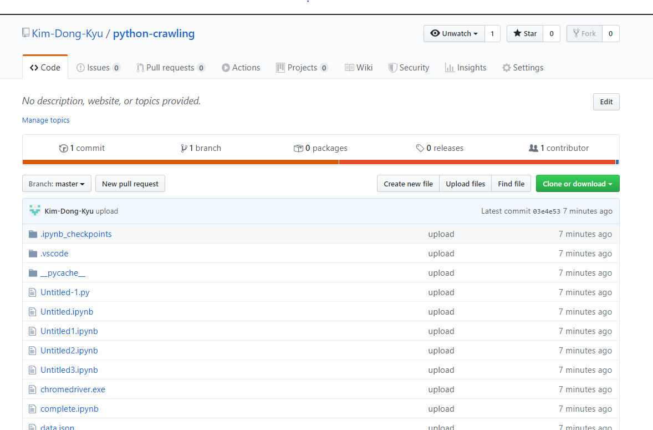Open the chromedriver.exe file
Viewport: 653px width, 430px height.
point(73,389)
